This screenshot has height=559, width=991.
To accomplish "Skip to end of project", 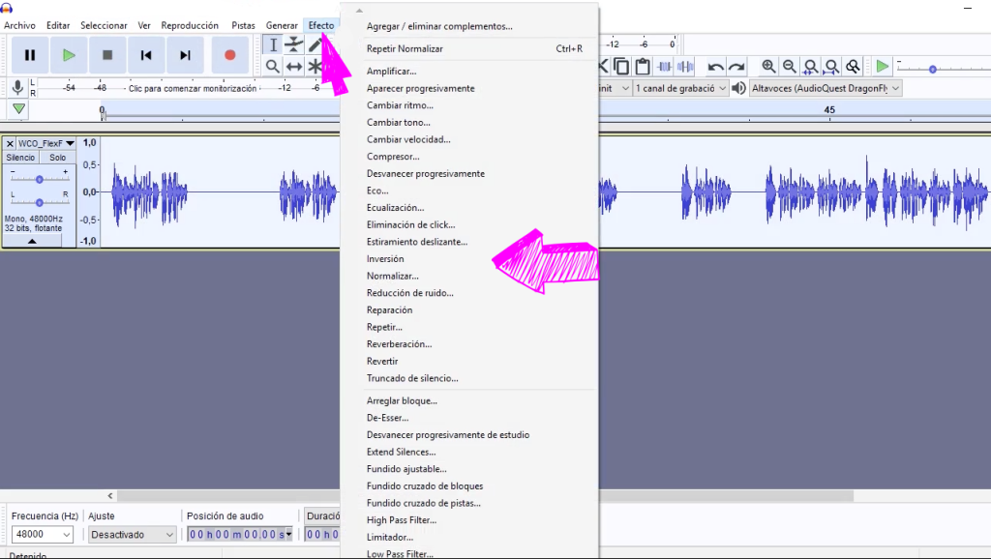I will pos(185,55).
